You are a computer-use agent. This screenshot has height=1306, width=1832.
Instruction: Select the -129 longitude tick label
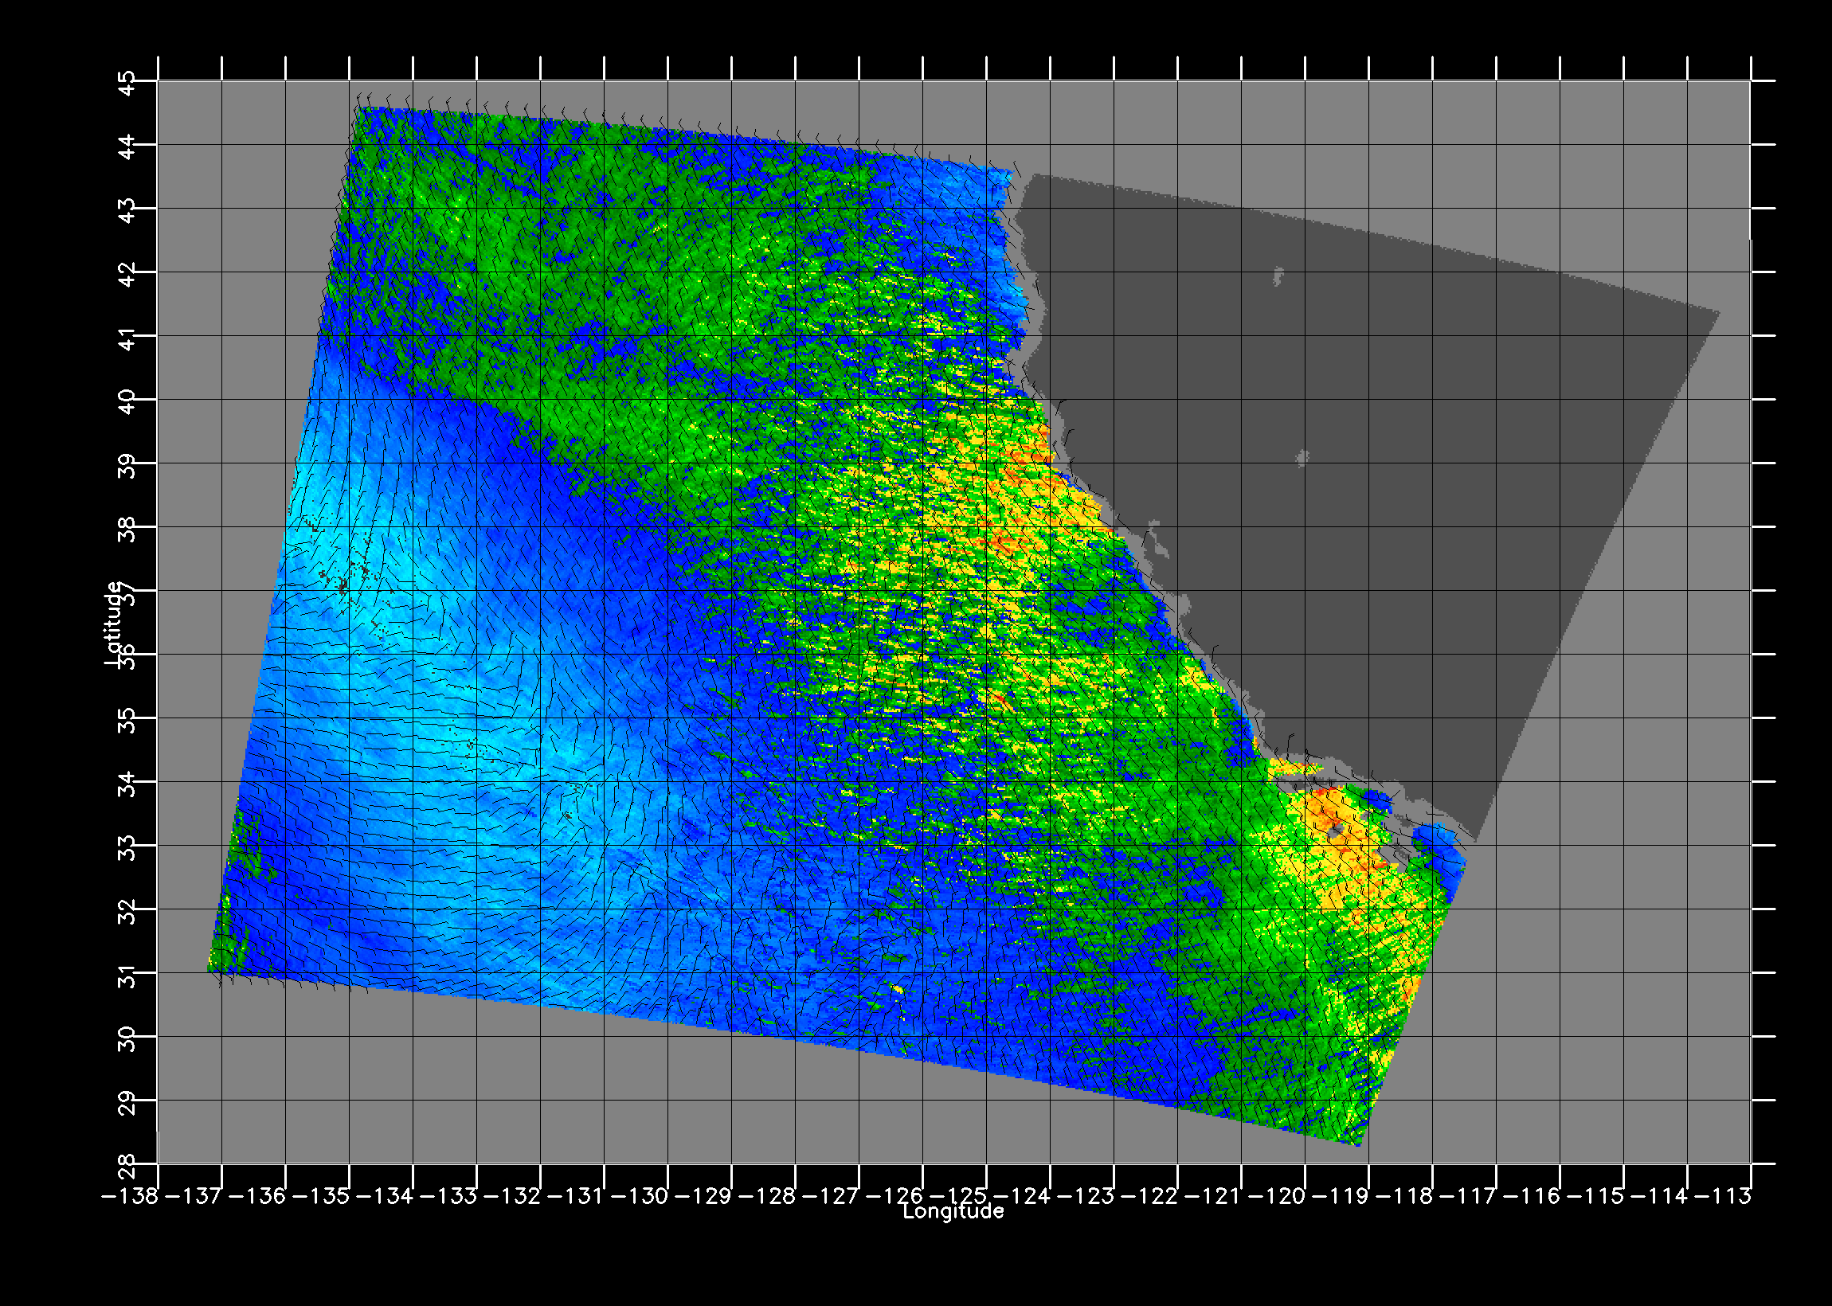coord(703,1196)
